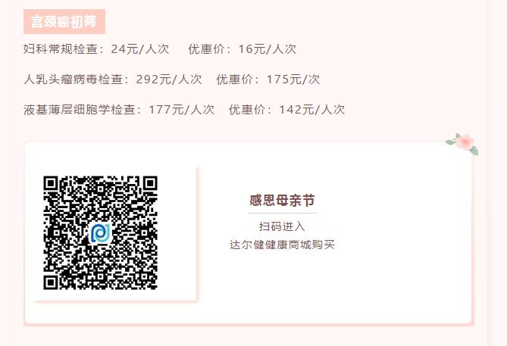The height and width of the screenshot is (346, 507).
Task: Click the QR code image
Action: click(100, 232)
